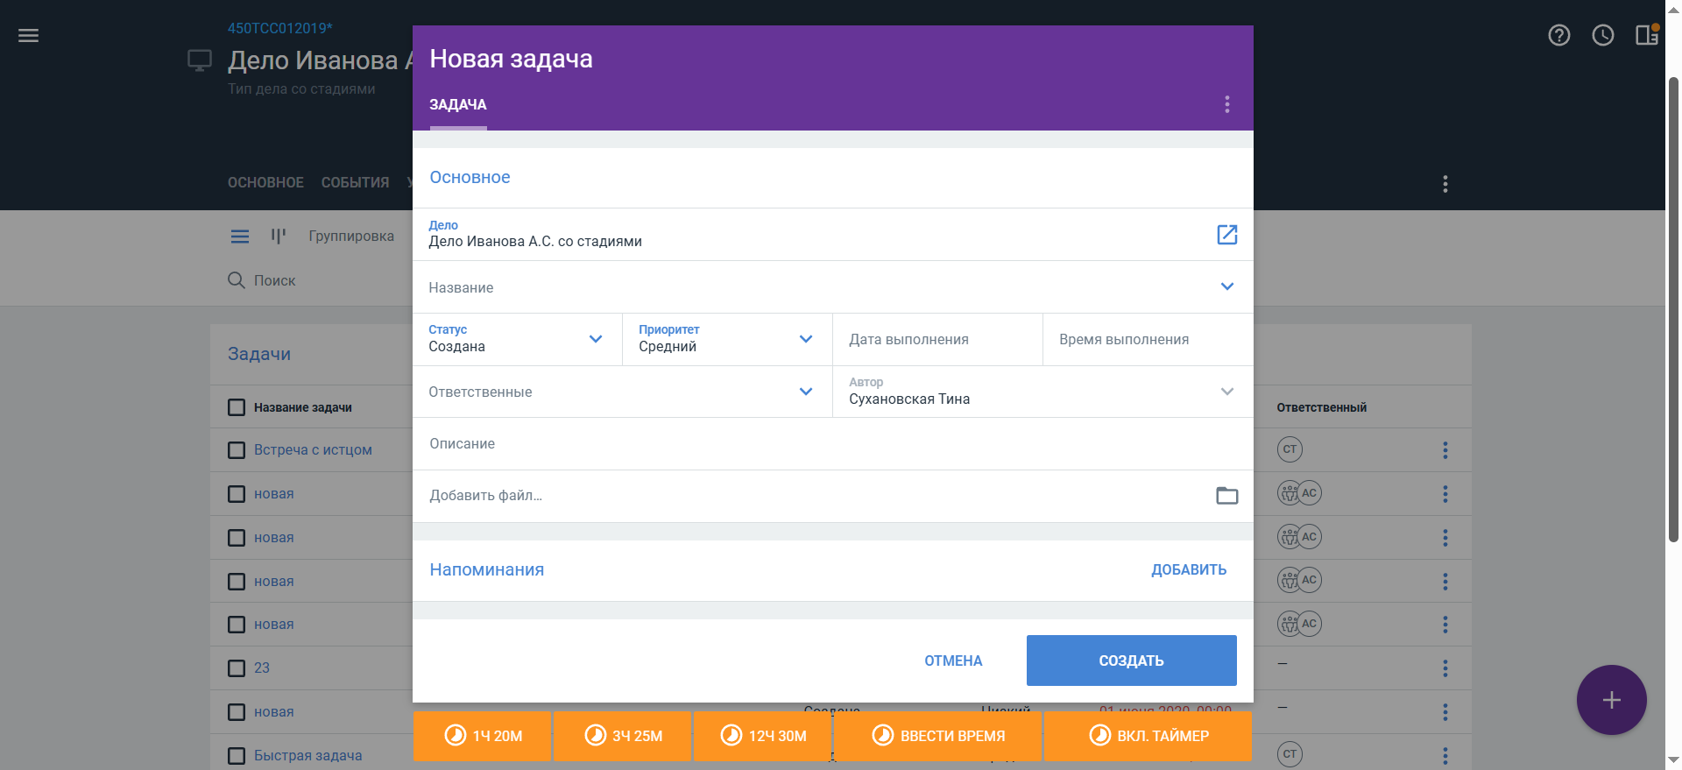Image resolution: width=1682 pixels, height=770 pixels.
Task: Open the time tracking clock icon
Action: (1602, 36)
